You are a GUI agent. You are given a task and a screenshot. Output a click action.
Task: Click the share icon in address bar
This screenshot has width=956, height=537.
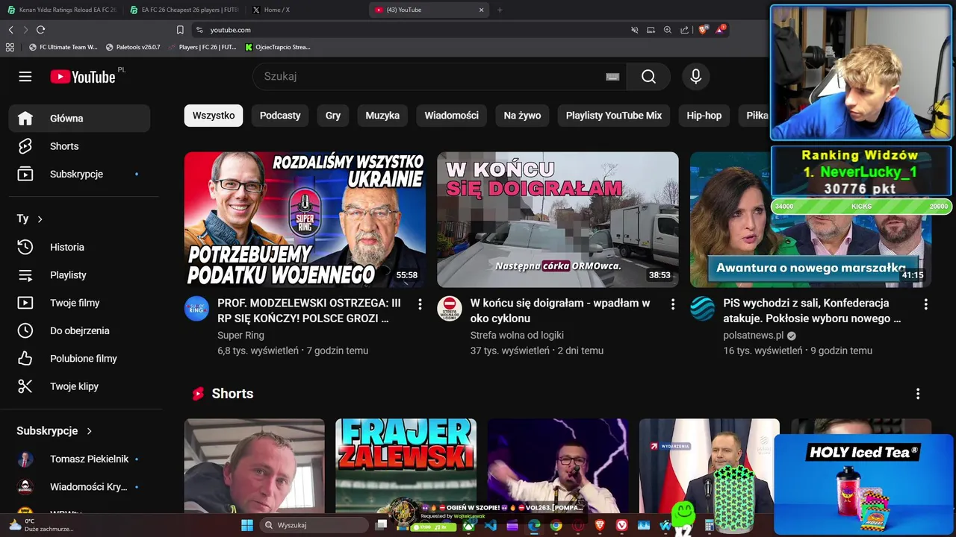coord(685,30)
